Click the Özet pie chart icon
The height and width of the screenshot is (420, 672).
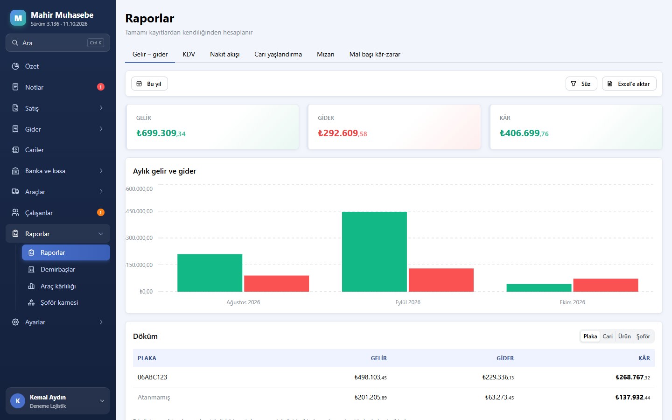pos(15,66)
